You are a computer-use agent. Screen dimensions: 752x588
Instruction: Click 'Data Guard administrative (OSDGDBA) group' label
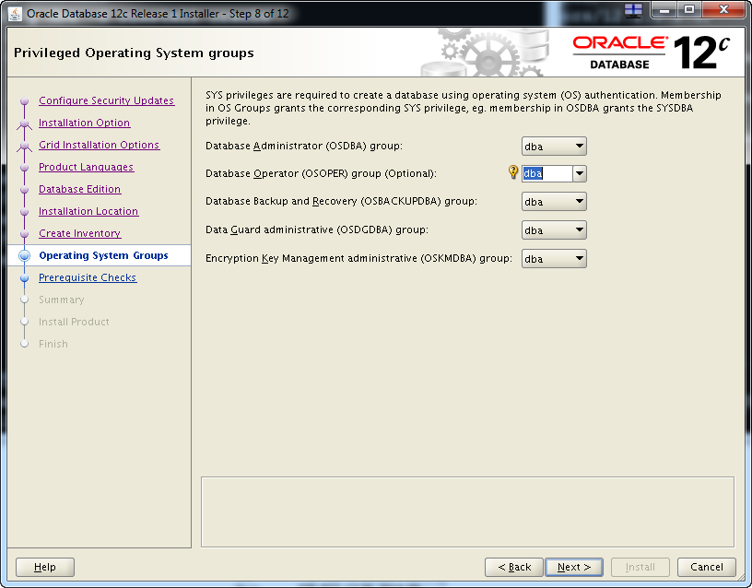click(x=317, y=229)
